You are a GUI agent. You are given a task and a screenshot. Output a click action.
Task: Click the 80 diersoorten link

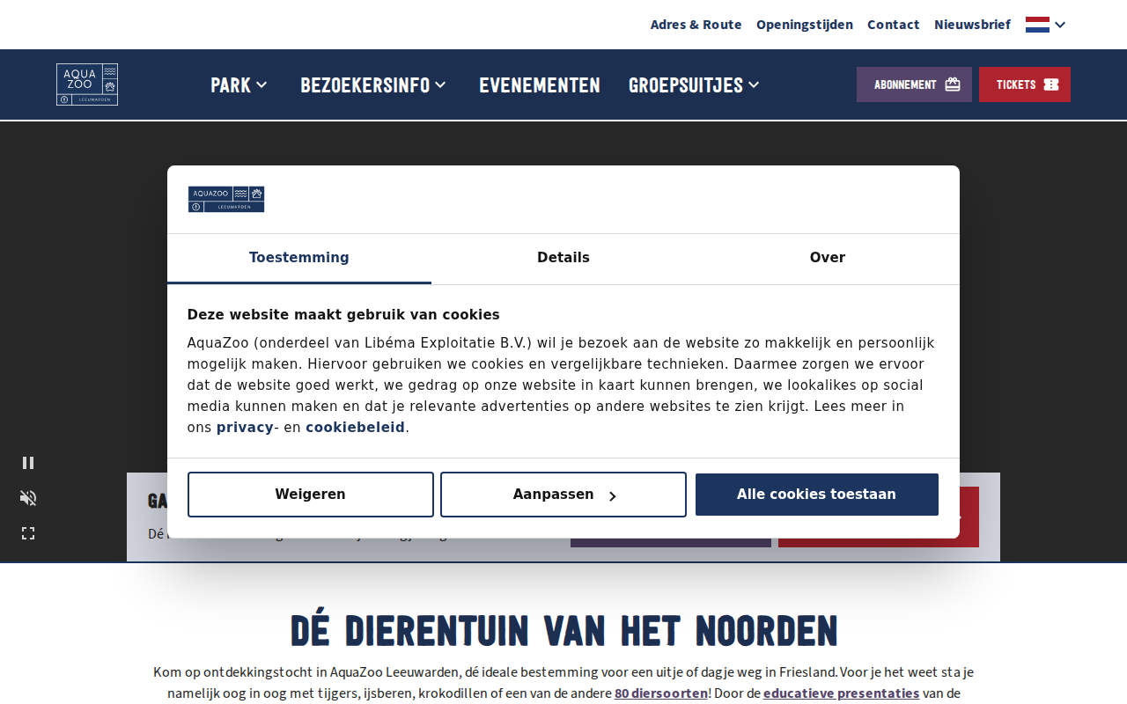[661, 693]
